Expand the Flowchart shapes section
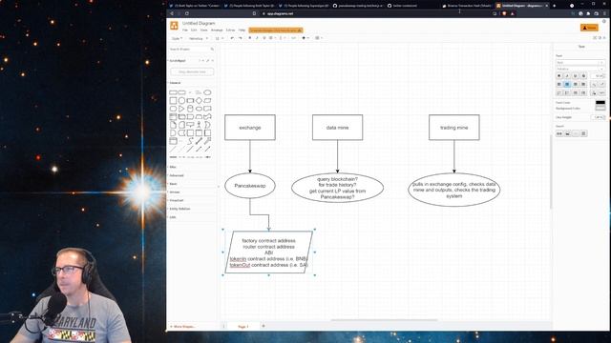This screenshot has width=611, height=343. (x=176, y=200)
